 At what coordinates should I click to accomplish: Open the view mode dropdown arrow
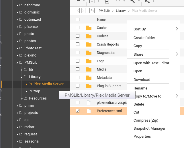84,1
